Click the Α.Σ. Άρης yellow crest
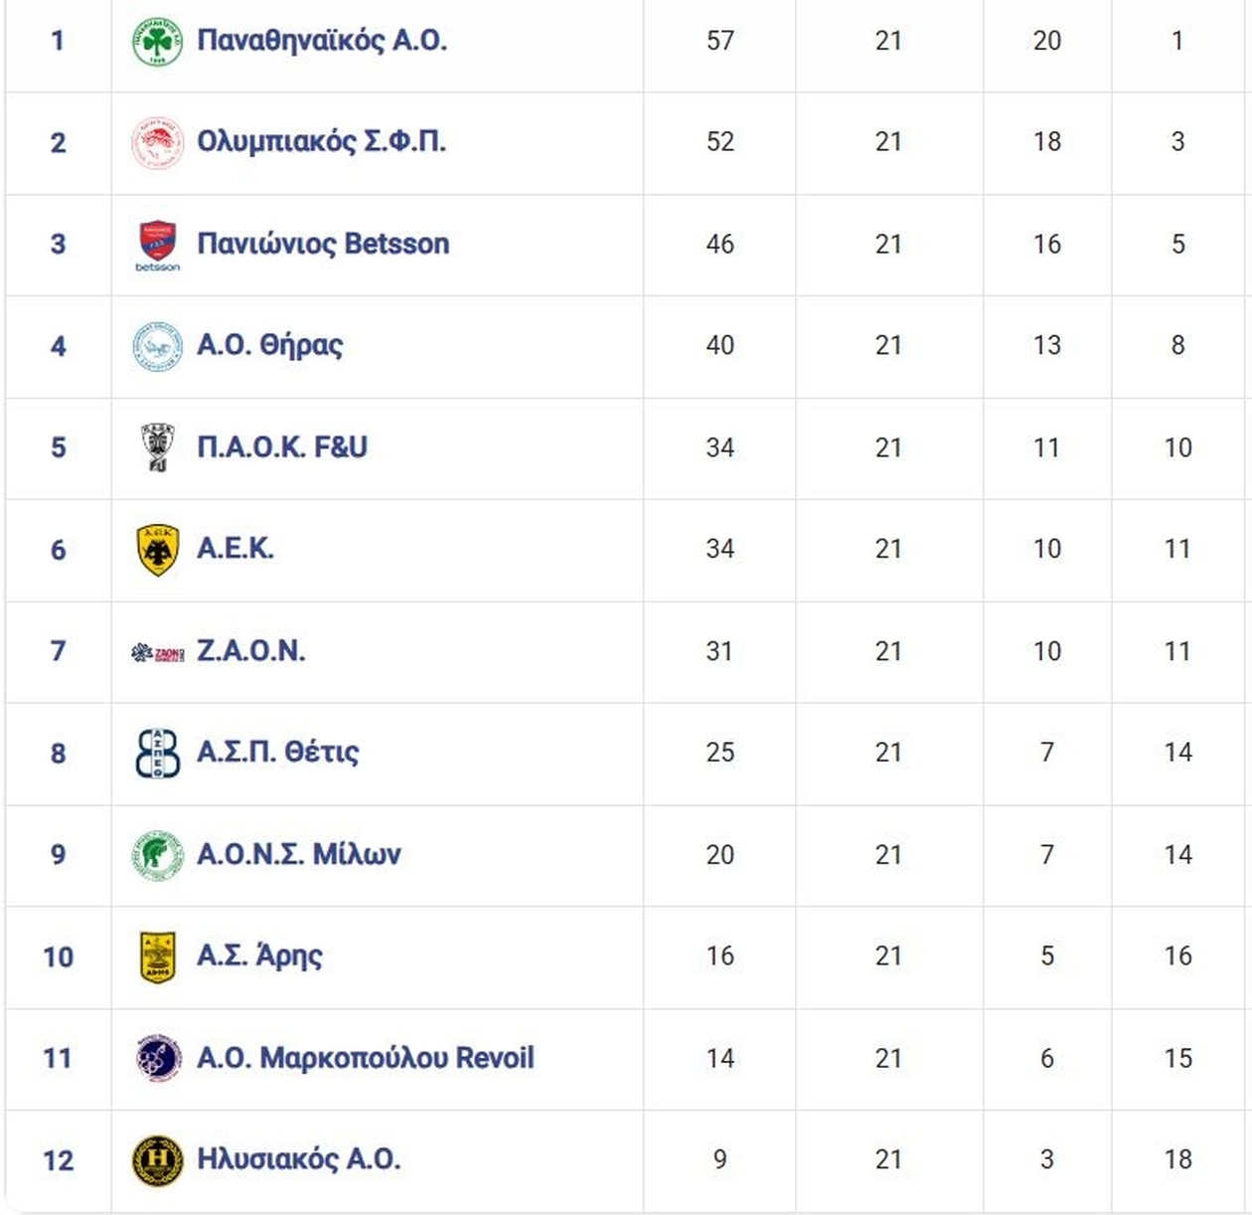This screenshot has height=1215, width=1252. (157, 956)
